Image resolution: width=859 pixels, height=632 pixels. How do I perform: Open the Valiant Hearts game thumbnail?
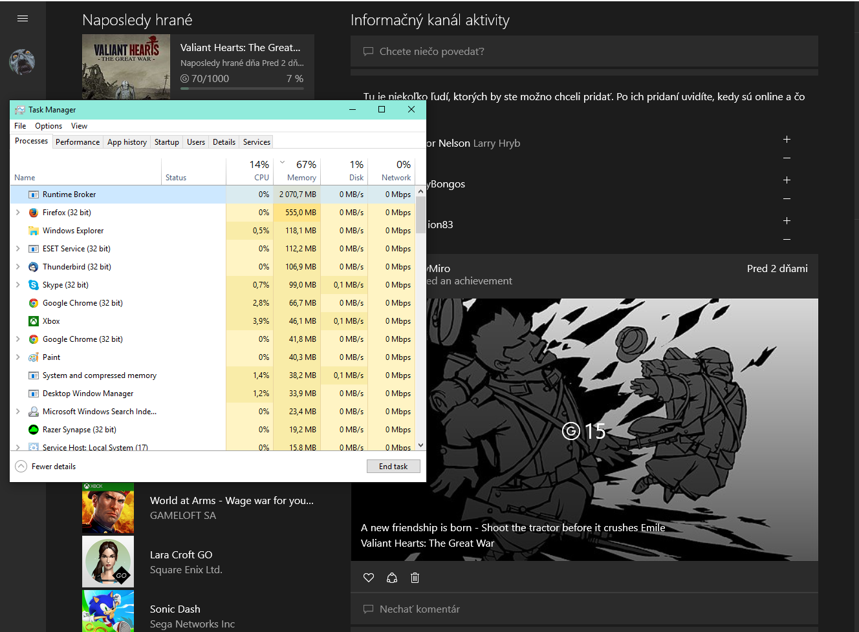[x=126, y=67]
